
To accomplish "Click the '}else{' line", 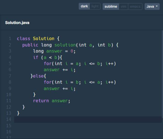I will coord(38,76).
